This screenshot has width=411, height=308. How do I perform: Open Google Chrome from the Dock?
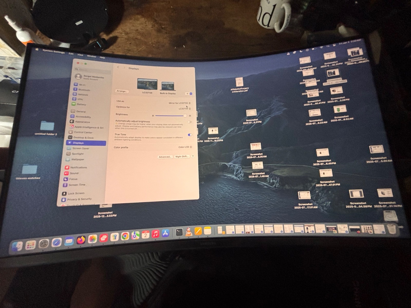click(125, 236)
